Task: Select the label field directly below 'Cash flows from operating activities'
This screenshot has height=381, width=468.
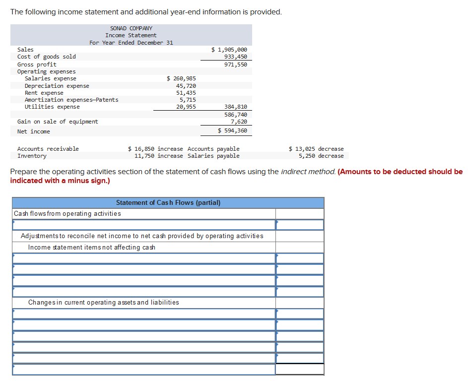Action: [x=144, y=225]
